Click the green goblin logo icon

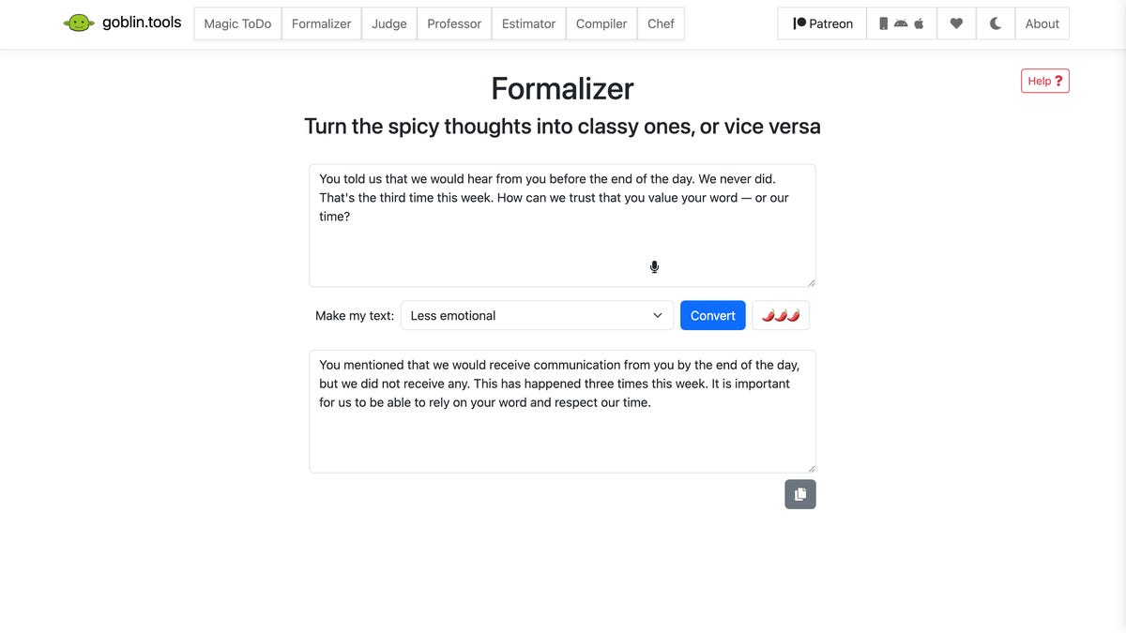79,23
